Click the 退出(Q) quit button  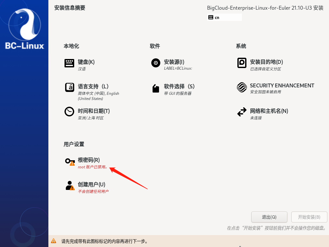269,217
